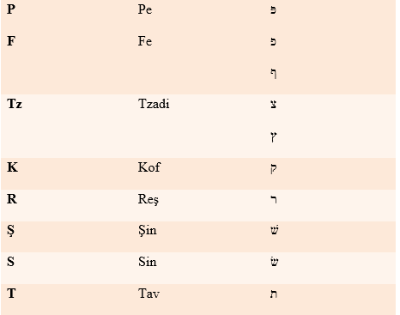This screenshot has height=315, width=400.
Task: Click the bold letter K
Action: [12, 167]
